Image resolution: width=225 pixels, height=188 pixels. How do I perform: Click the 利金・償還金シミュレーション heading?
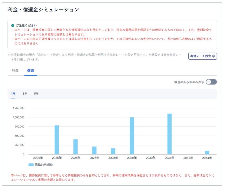click(x=43, y=10)
